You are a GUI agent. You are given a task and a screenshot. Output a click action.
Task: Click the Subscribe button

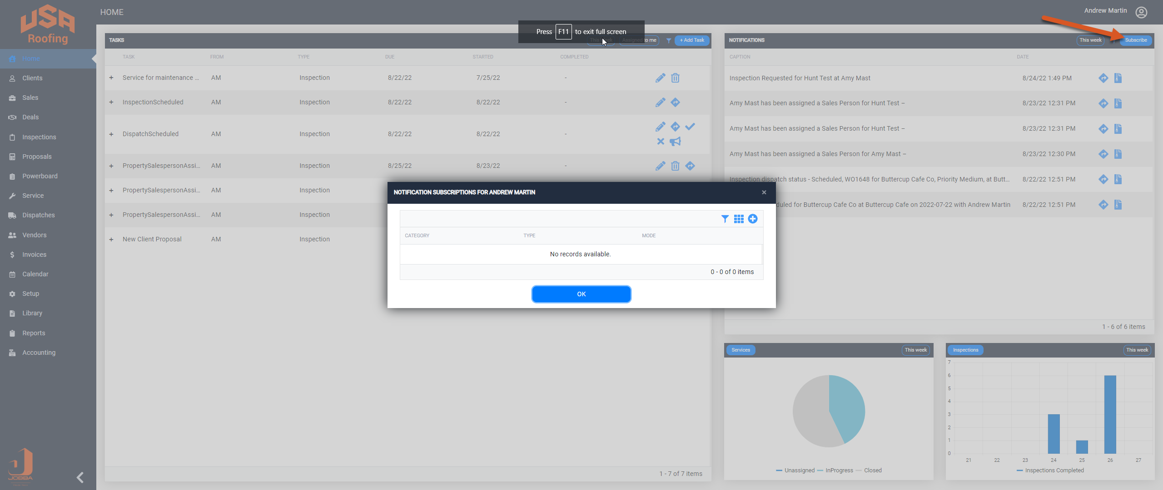coord(1136,40)
